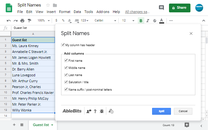Toggle My column has header checkbox

click(x=63, y=45)
